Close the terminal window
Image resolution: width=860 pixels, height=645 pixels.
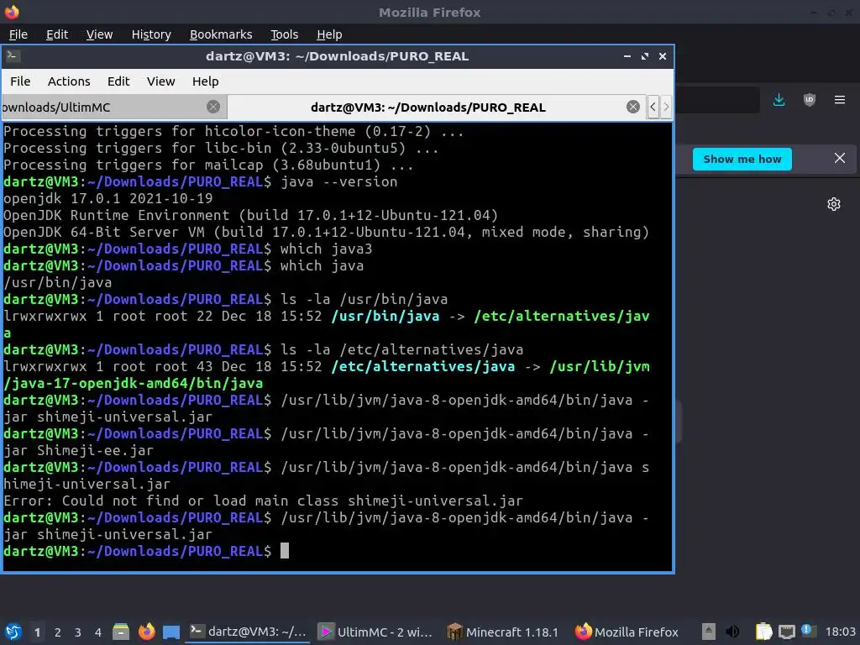point(663,56)
